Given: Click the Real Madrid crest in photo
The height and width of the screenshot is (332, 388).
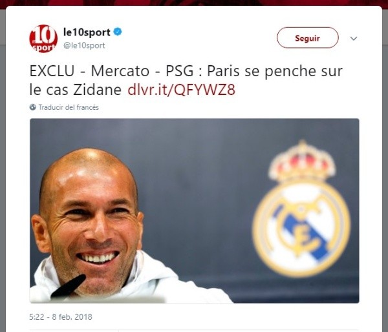Looking at the screenshot, I should coord(301,209).
